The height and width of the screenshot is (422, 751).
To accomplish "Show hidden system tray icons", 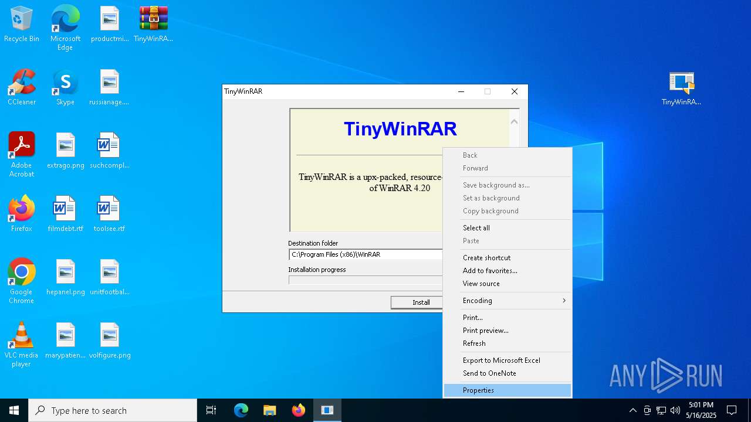I will (x=632, y=410).
